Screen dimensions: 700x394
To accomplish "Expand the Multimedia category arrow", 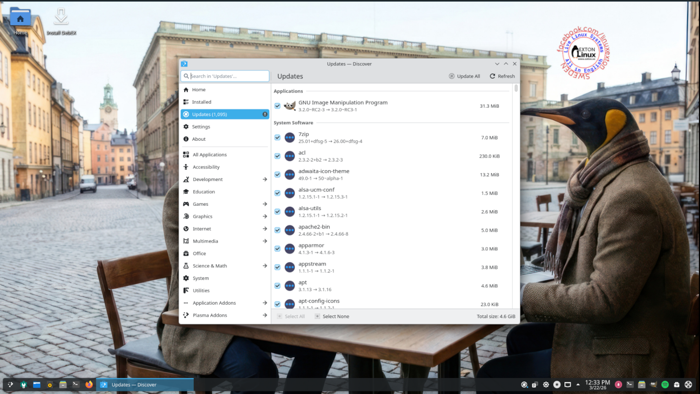I will coord(265,241).
